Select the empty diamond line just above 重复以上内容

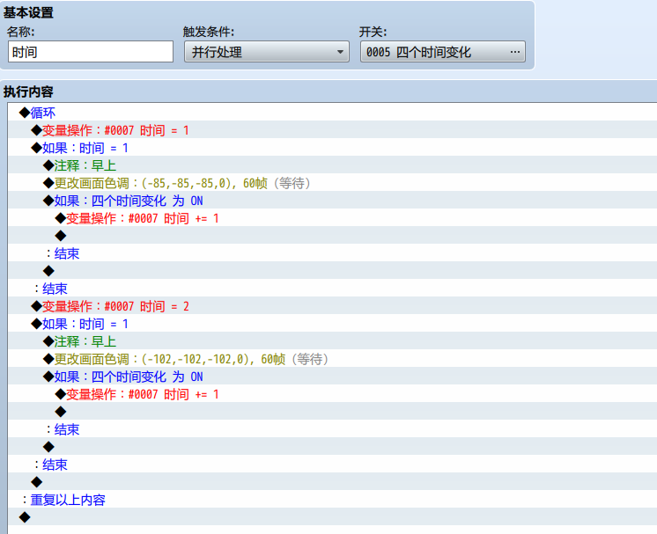[x=332, y=482]
